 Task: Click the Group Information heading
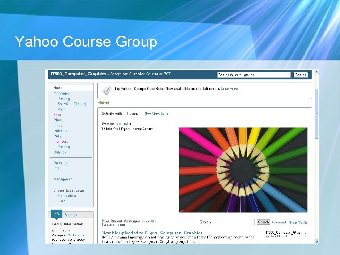(x=68, y=224)
